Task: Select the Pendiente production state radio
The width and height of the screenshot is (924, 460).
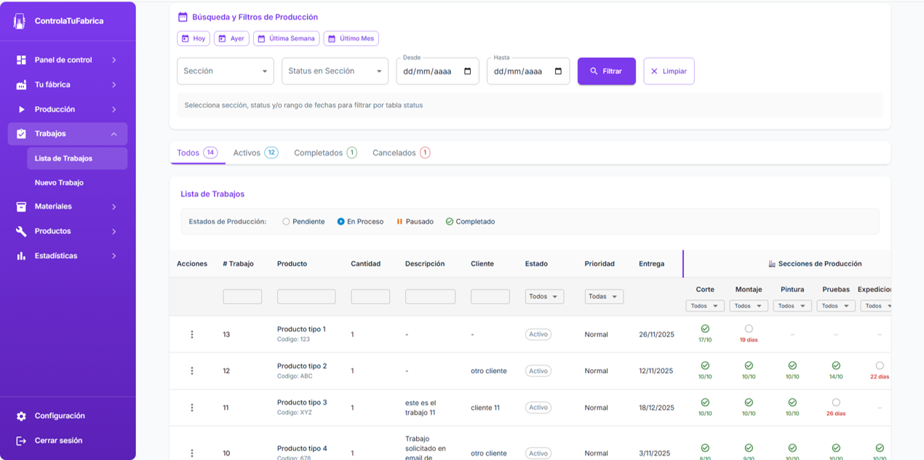Action: pyautogui.click(x=286, y=221)
